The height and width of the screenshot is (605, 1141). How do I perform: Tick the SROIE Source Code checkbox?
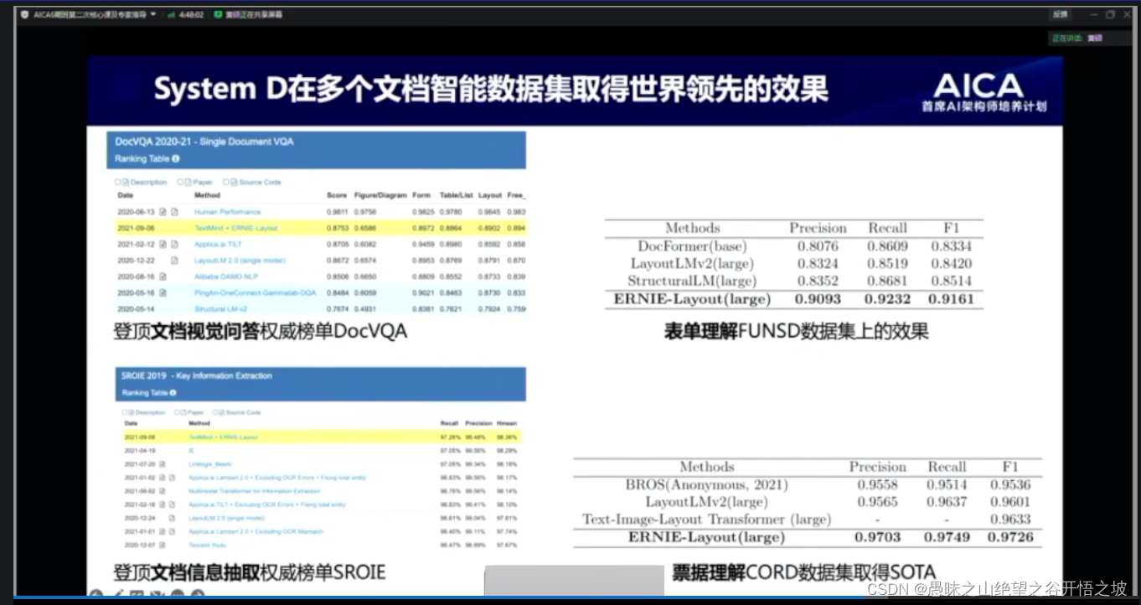click(x=214, y=412)
